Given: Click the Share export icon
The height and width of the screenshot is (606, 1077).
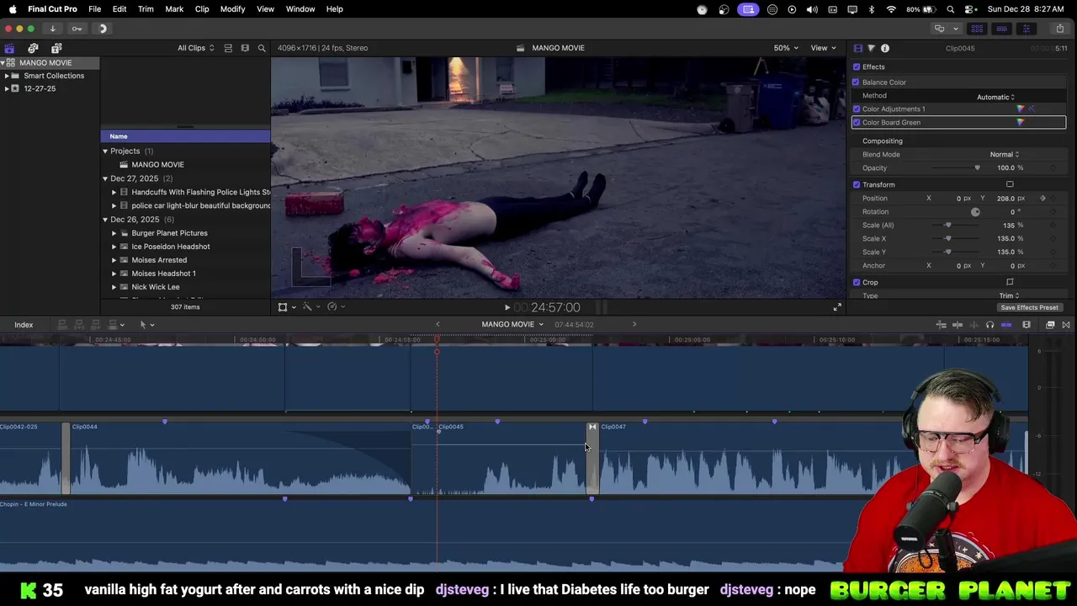Looking at the screenshot, I should point(1059,29).
